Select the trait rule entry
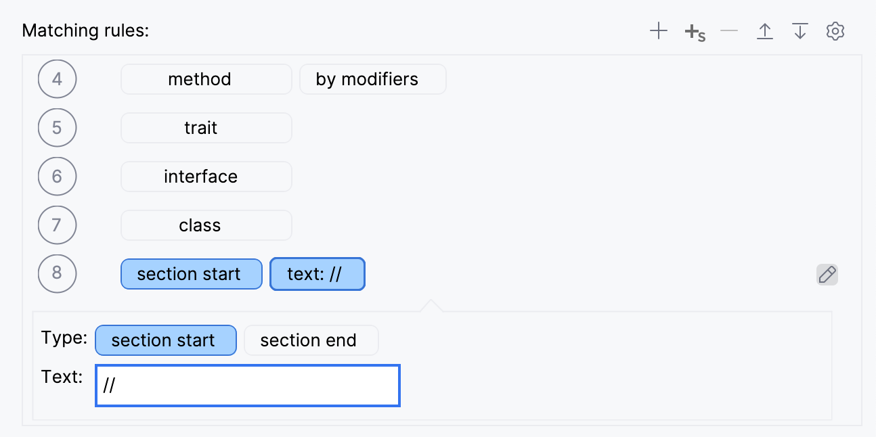Image resolution: width=876 pixels, height=437 pixels. pyautogui.click(x=206, y=128)
